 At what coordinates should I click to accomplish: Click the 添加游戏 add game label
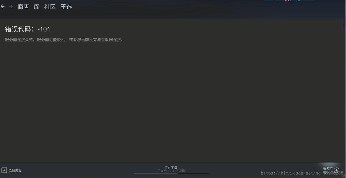(x=15, y=171)
